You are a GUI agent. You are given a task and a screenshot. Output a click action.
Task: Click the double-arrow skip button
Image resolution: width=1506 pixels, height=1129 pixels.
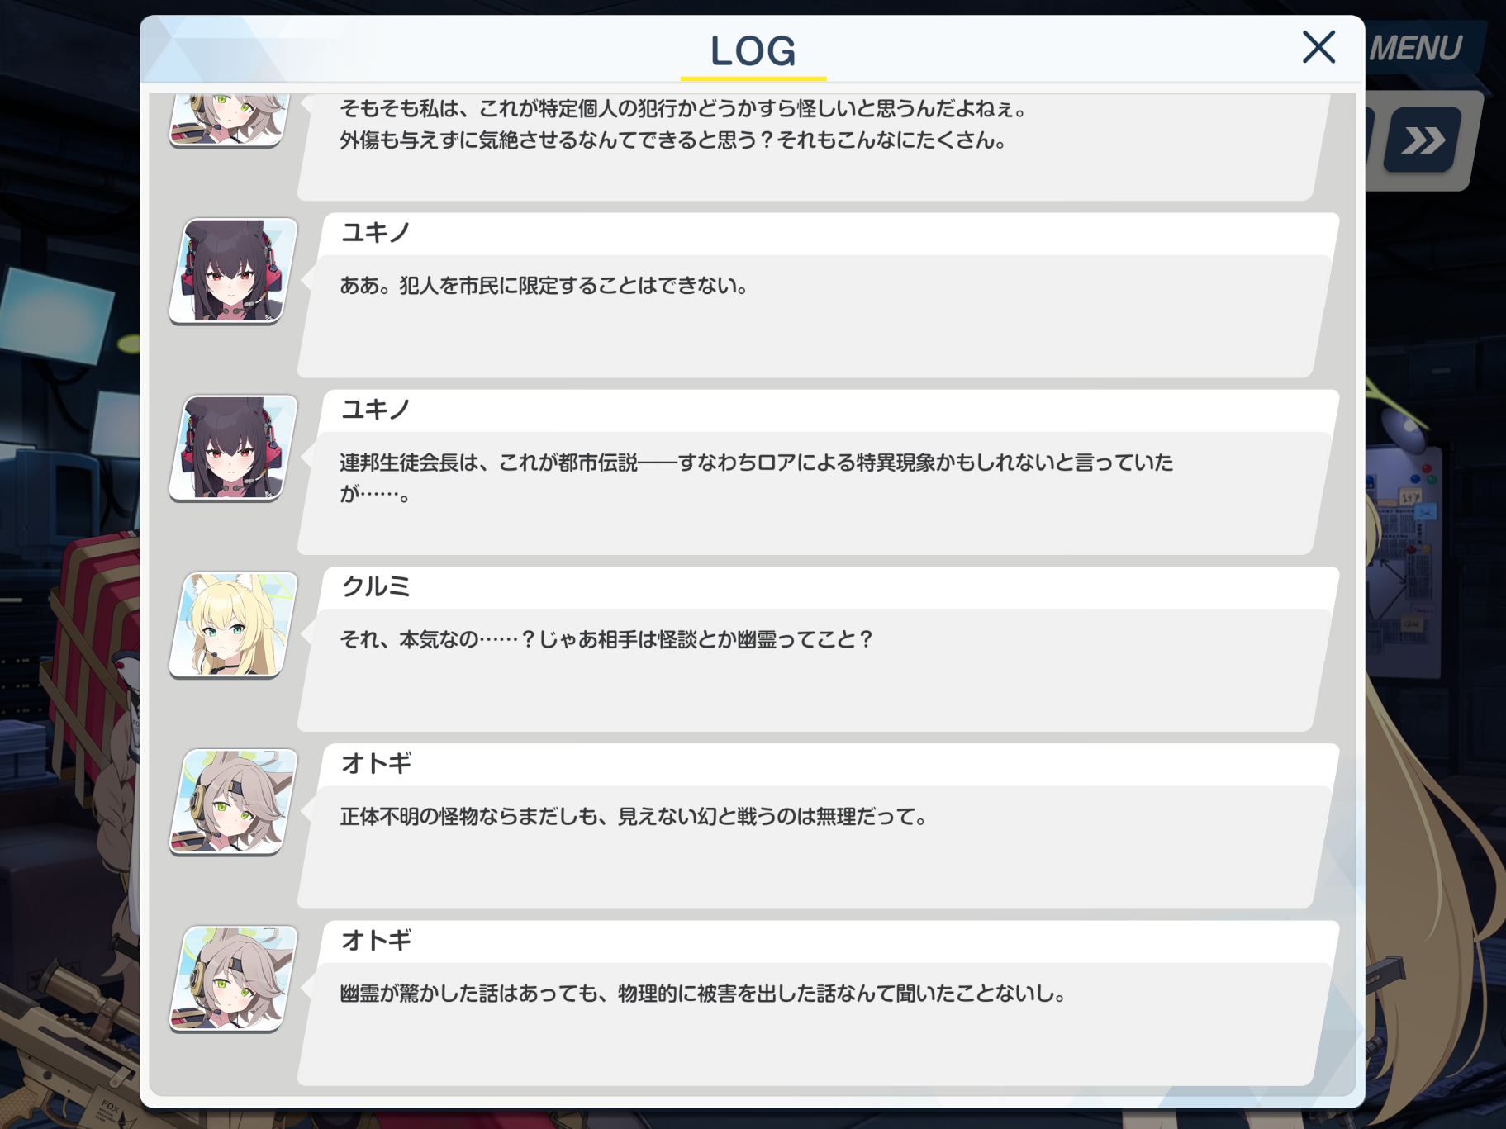pos(1423,140)
